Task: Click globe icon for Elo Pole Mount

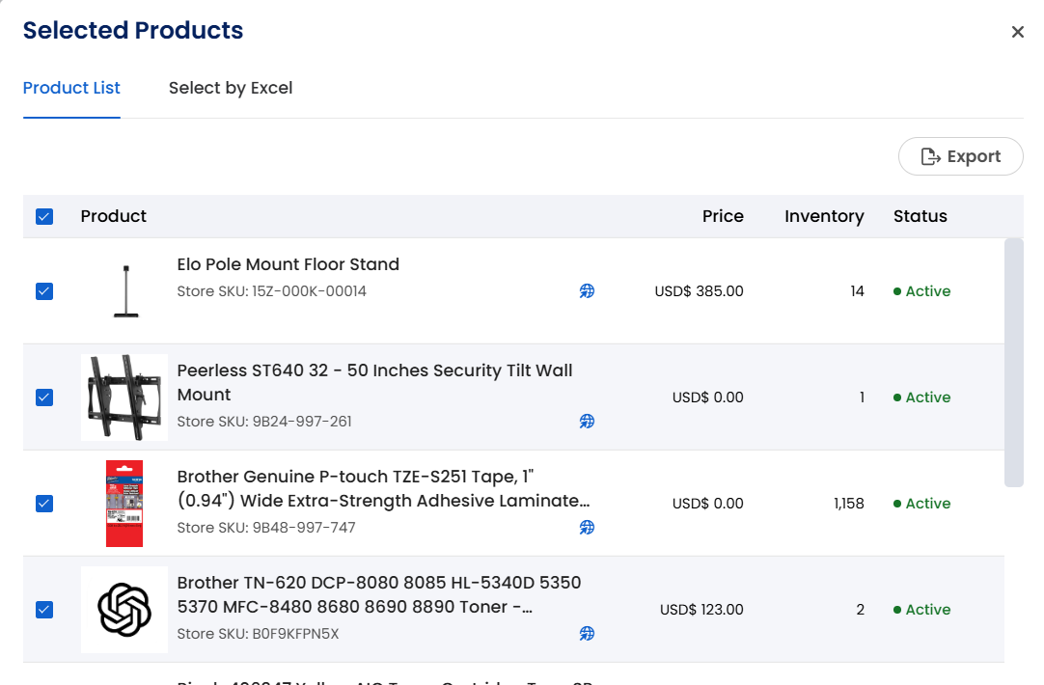Action: click(587, 291)
